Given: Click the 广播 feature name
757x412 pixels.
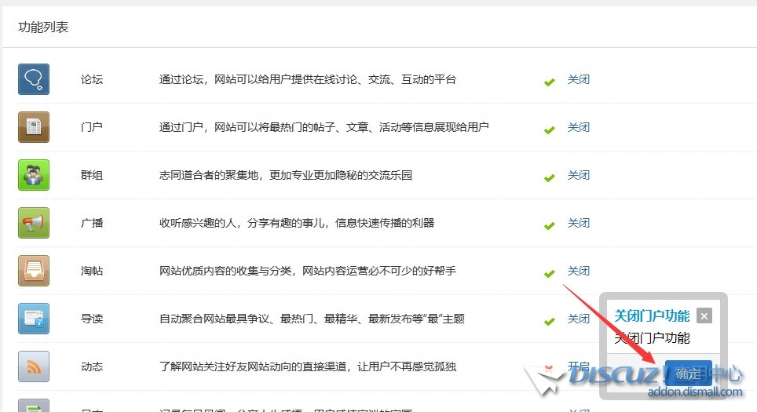Looking at the screenshot, I should coord(92,222).
